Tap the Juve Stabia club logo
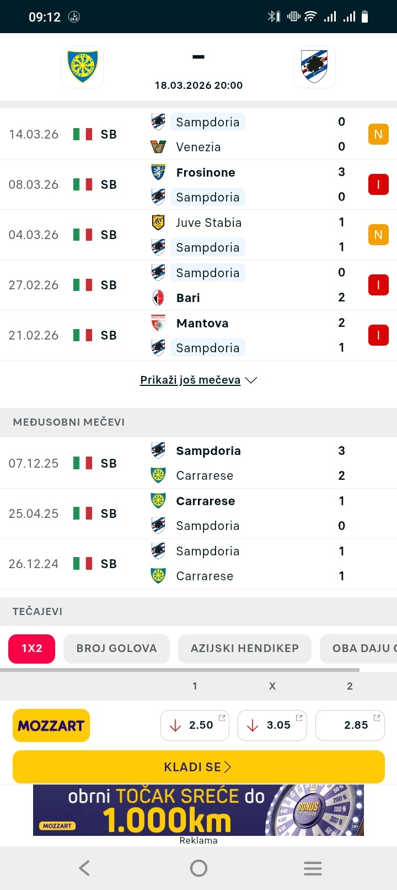 pos(158,223)
